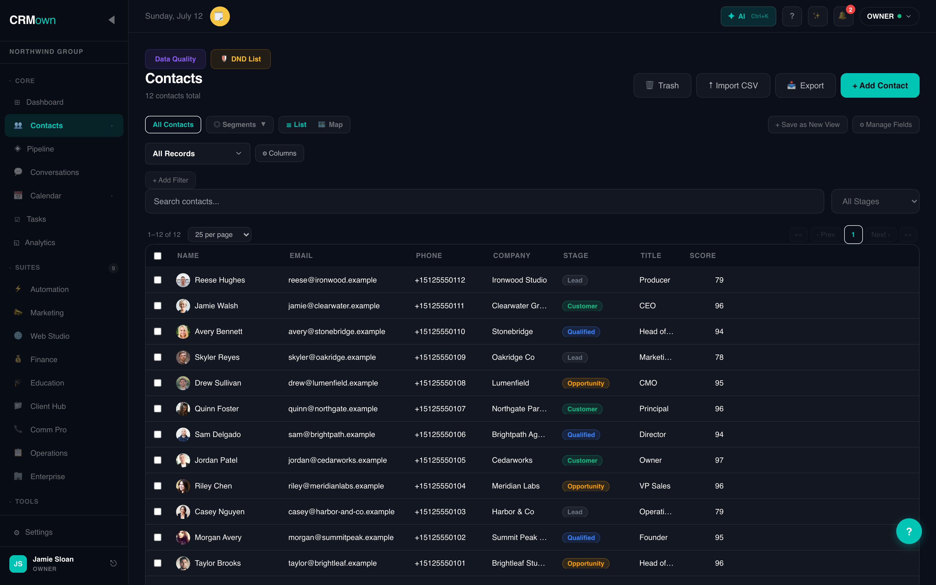Click the refresh icon beside Jamie Sloan
Screen dimensions: 936x585
click(x=113, y=563)
